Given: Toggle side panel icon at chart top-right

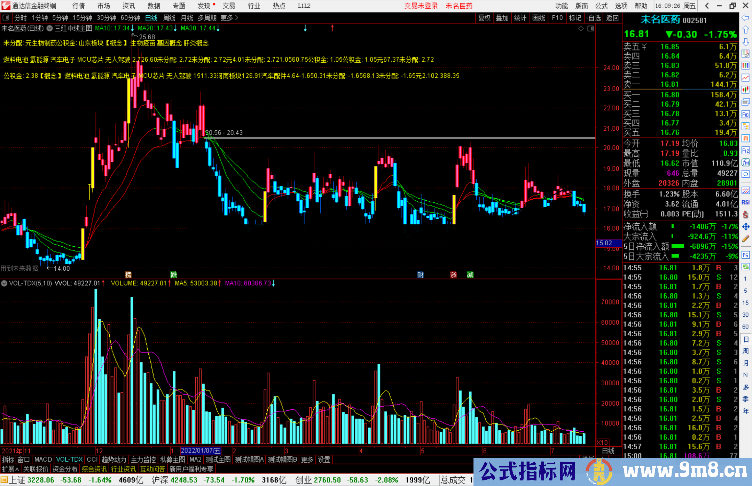Looking at the screenshot, I should [x=590, y=29].
